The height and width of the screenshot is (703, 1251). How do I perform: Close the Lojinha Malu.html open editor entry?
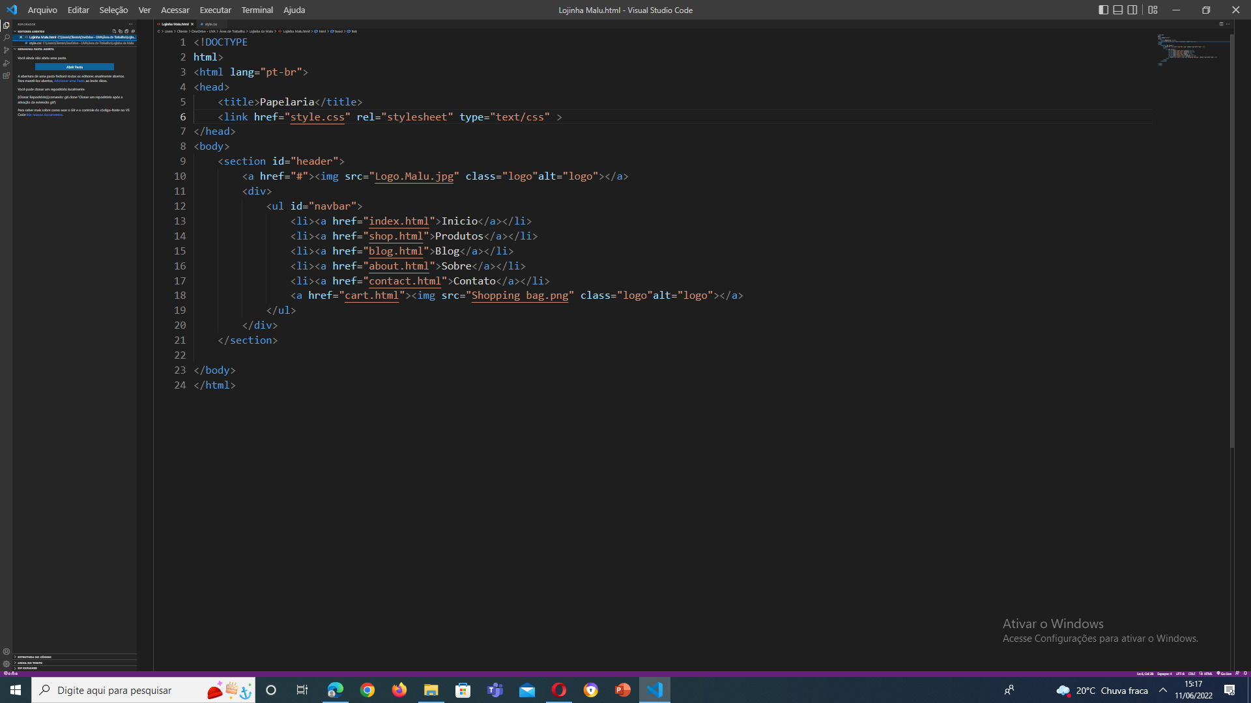(x=21, y=37)
